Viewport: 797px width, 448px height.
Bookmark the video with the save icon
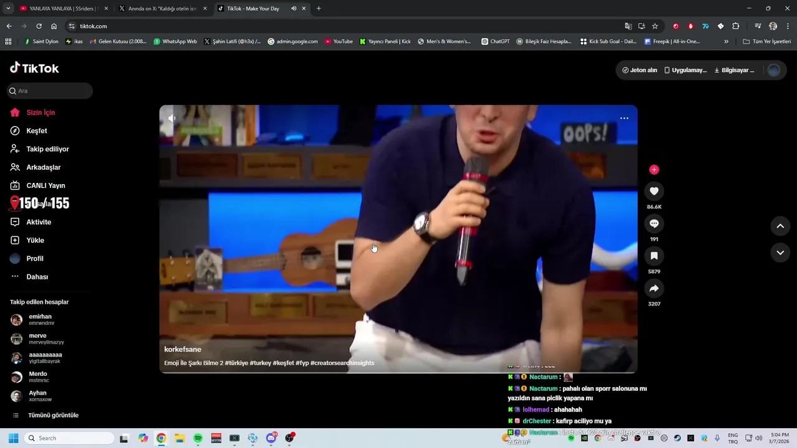[654, 256]
